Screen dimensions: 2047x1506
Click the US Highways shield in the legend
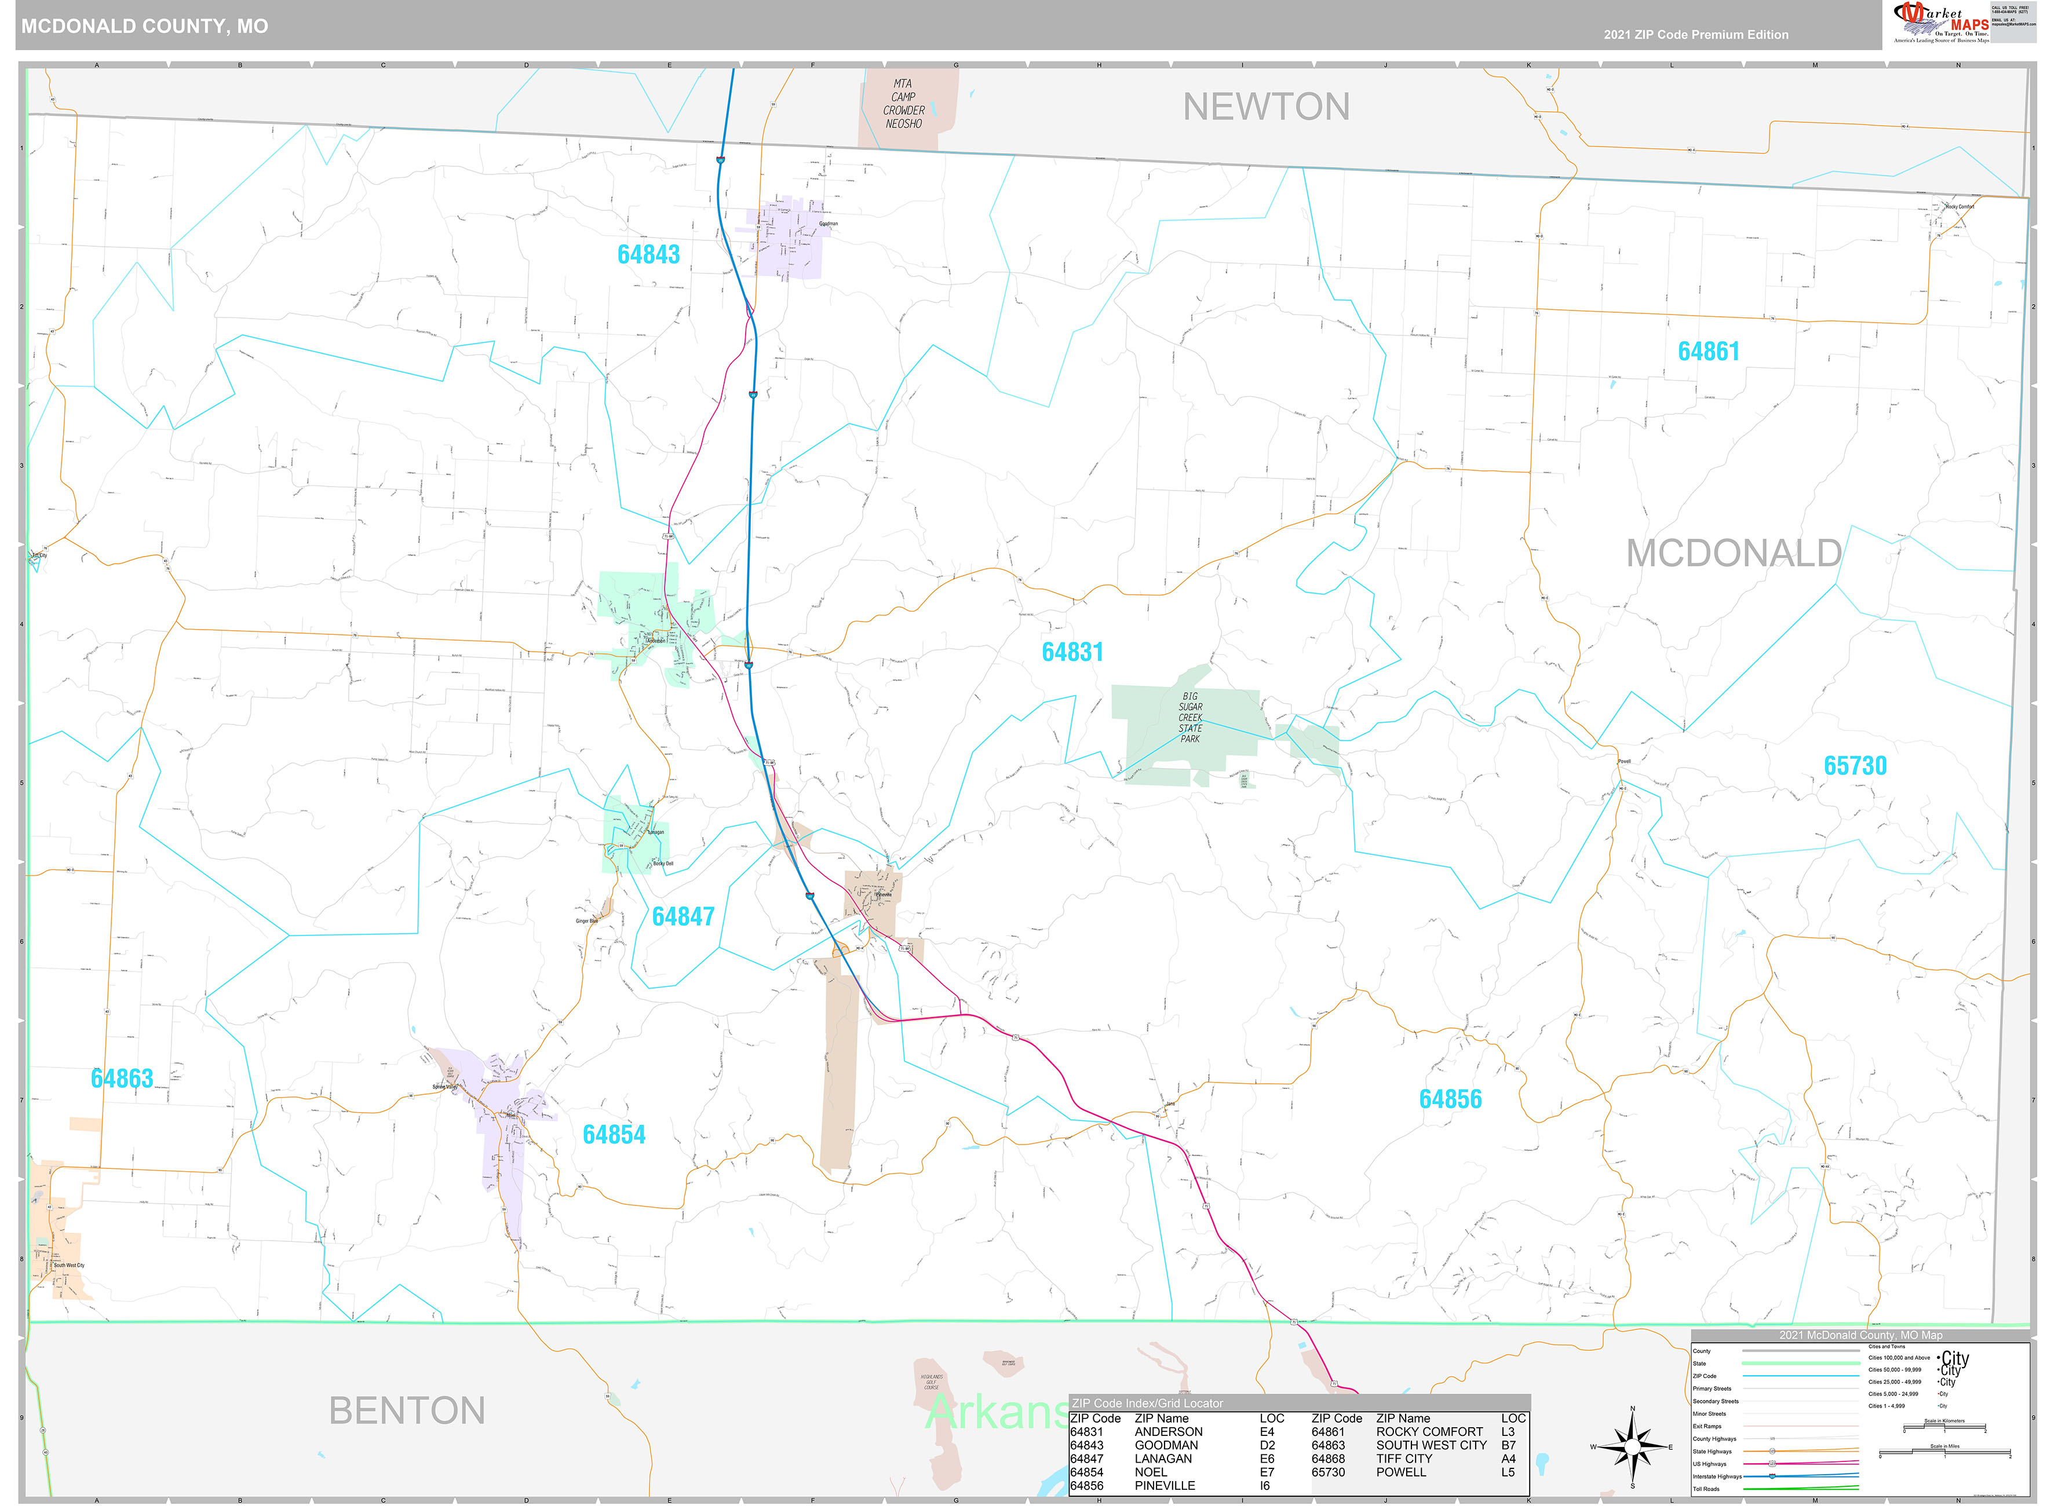1772,1464
